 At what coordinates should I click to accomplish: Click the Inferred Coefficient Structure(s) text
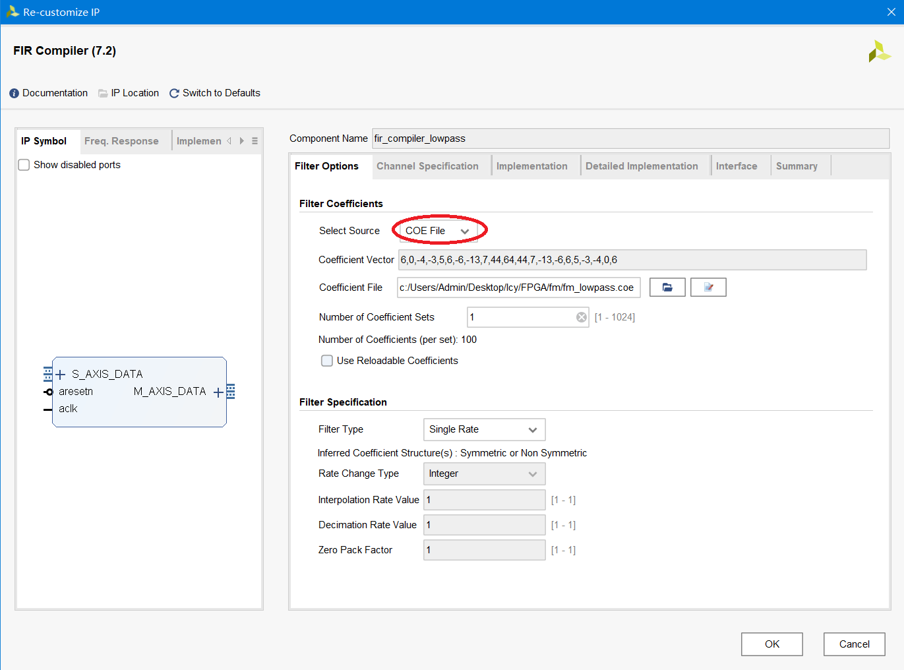point(452,453)
